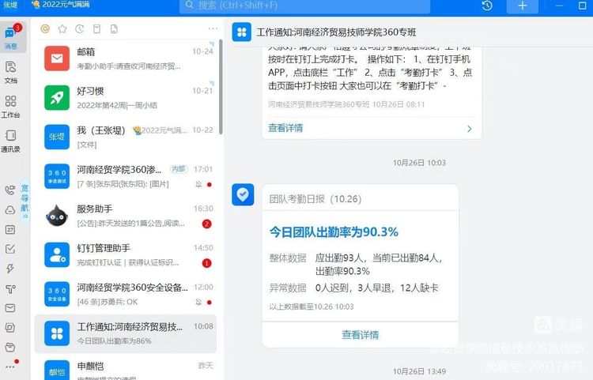Click the red mail avatar of 邮箱
Viewport: 593px width, 380px height.
(x=57, y=58)
